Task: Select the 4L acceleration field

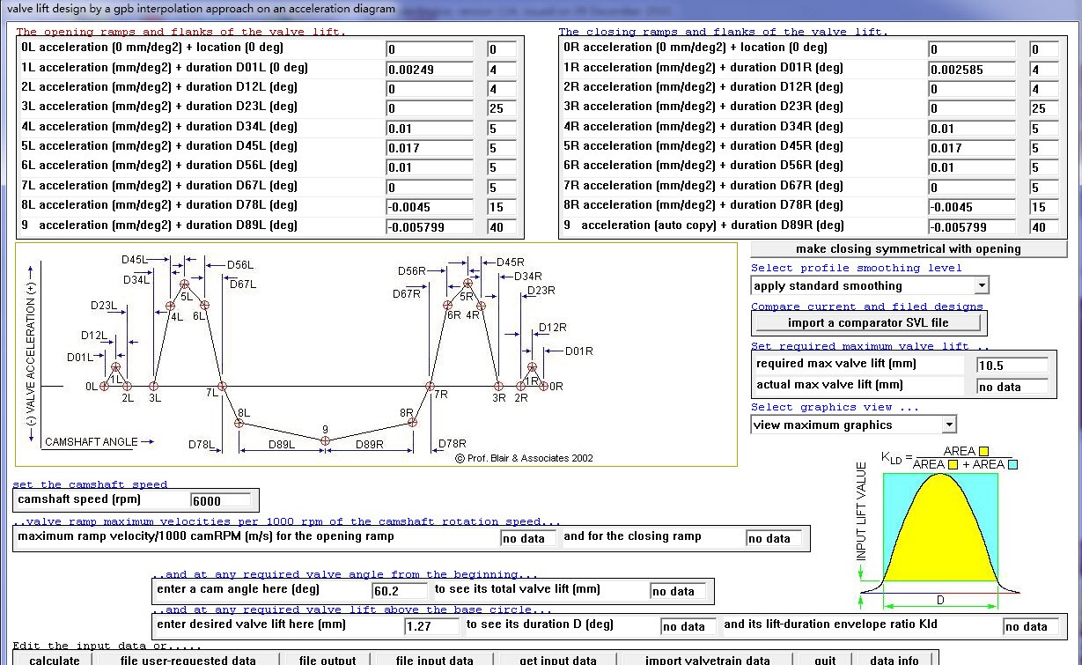Action: [430, 129]
